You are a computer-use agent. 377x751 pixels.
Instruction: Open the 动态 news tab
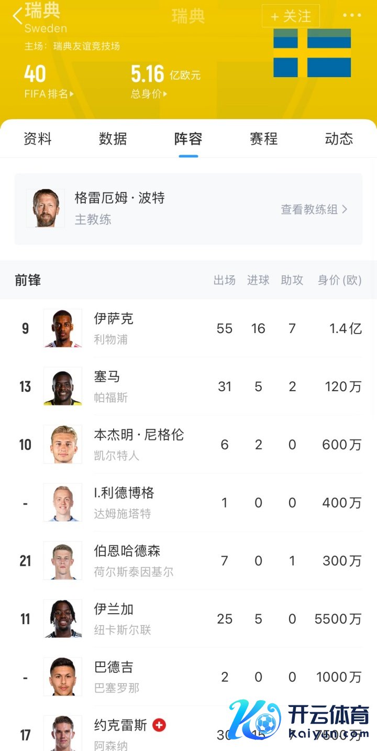click(x=339, y=139)
